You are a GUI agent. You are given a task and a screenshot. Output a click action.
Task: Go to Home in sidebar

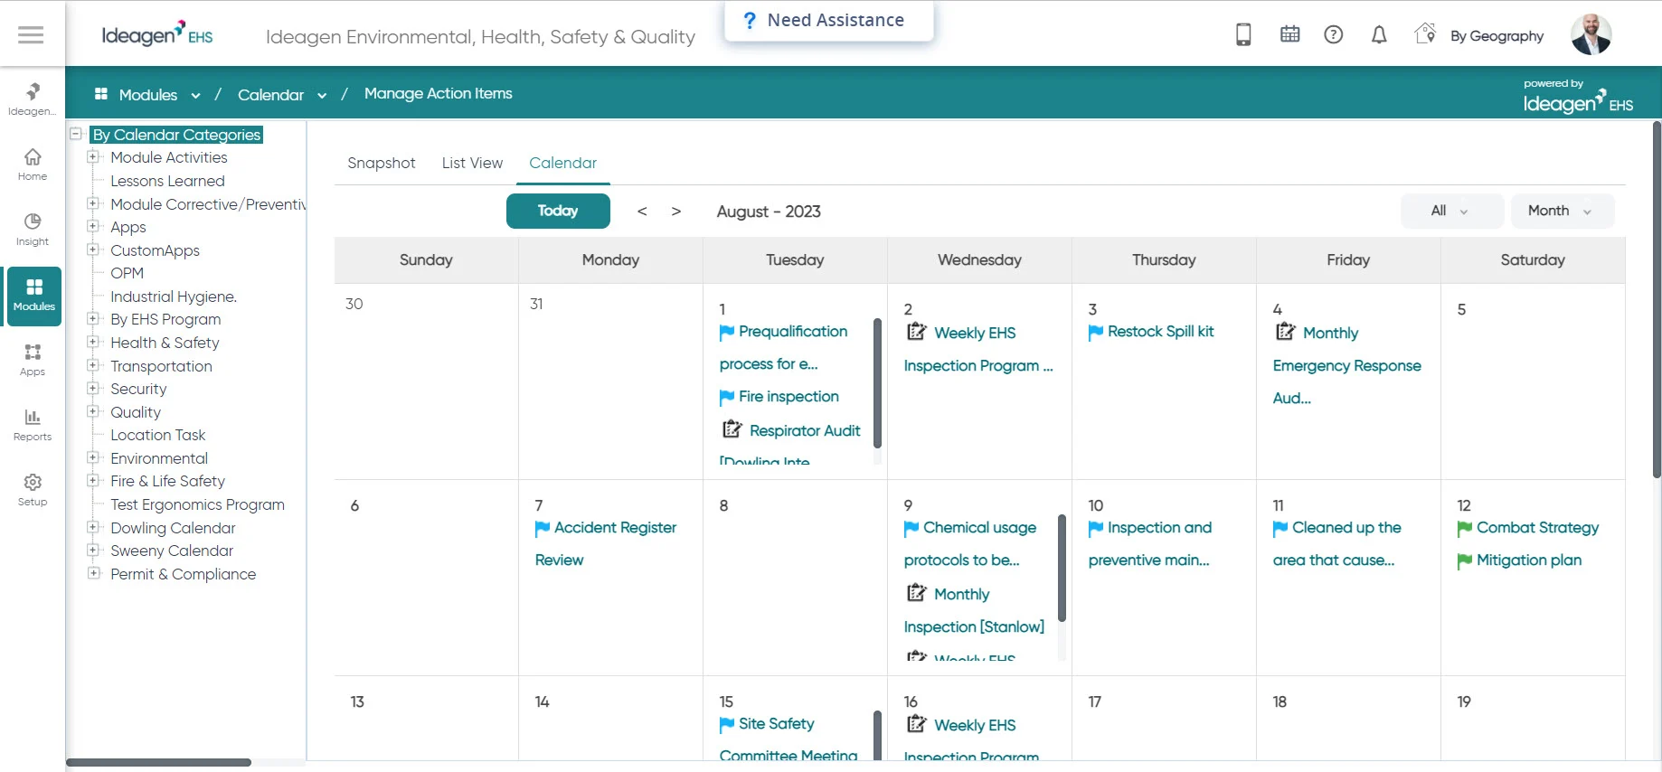[33, 165]
